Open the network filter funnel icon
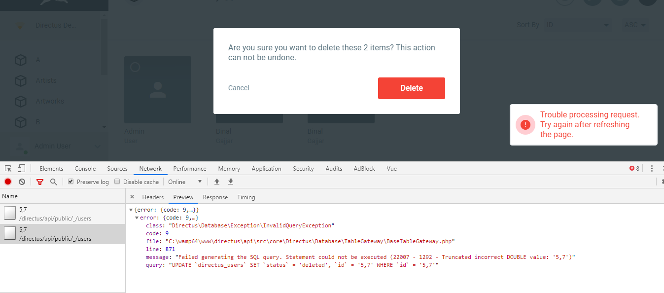664x293 pixels. (x=39, y=182)
